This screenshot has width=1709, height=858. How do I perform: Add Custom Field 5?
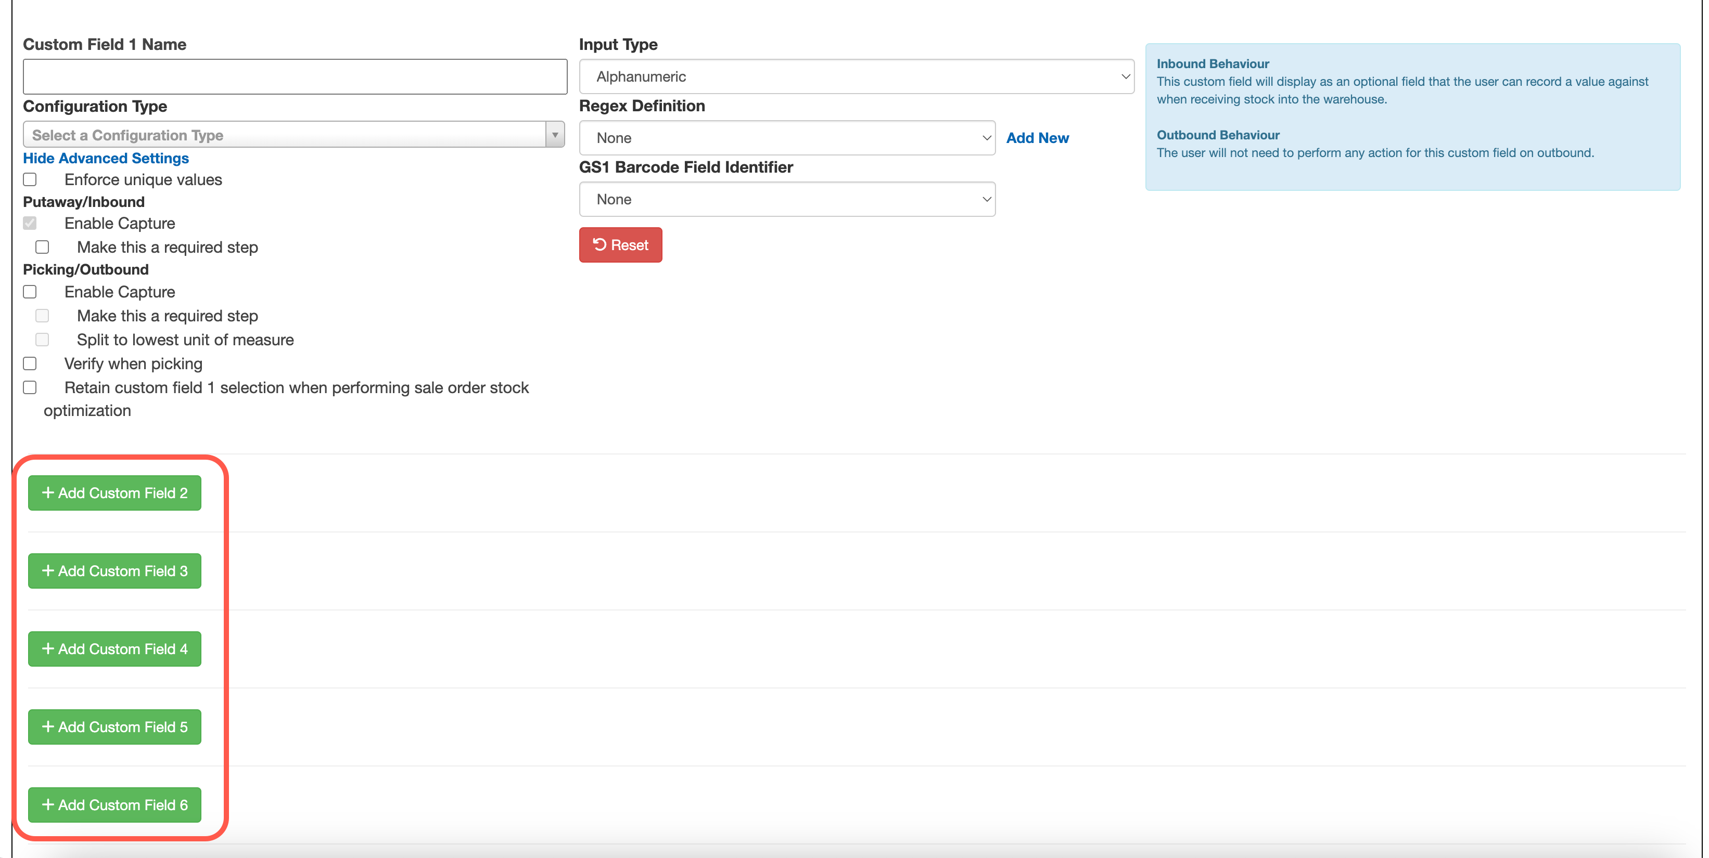pos(114,727)
